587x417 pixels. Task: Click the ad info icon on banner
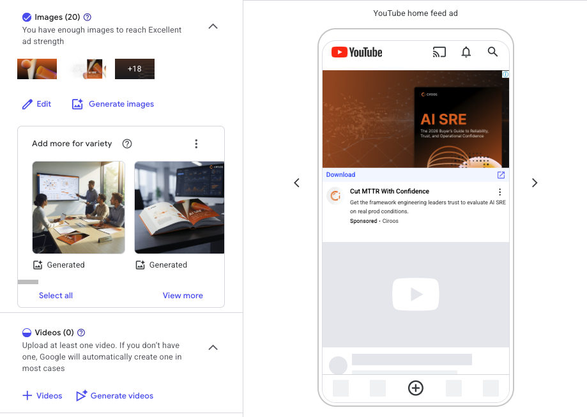(x=505, y=74)
